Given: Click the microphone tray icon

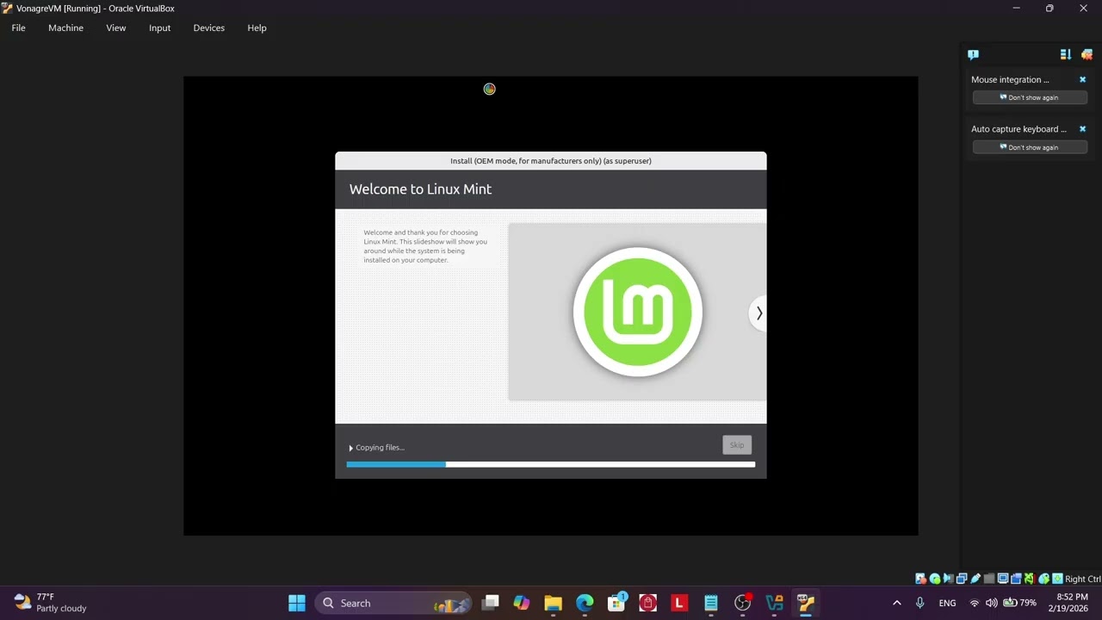Looking at the screenshot, I should point(920,603).
